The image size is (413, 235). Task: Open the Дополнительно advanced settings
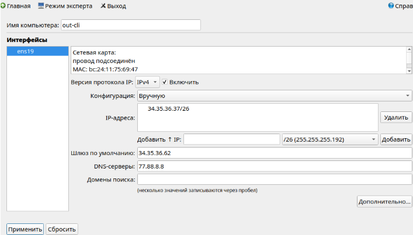click(x=384, y=201)
